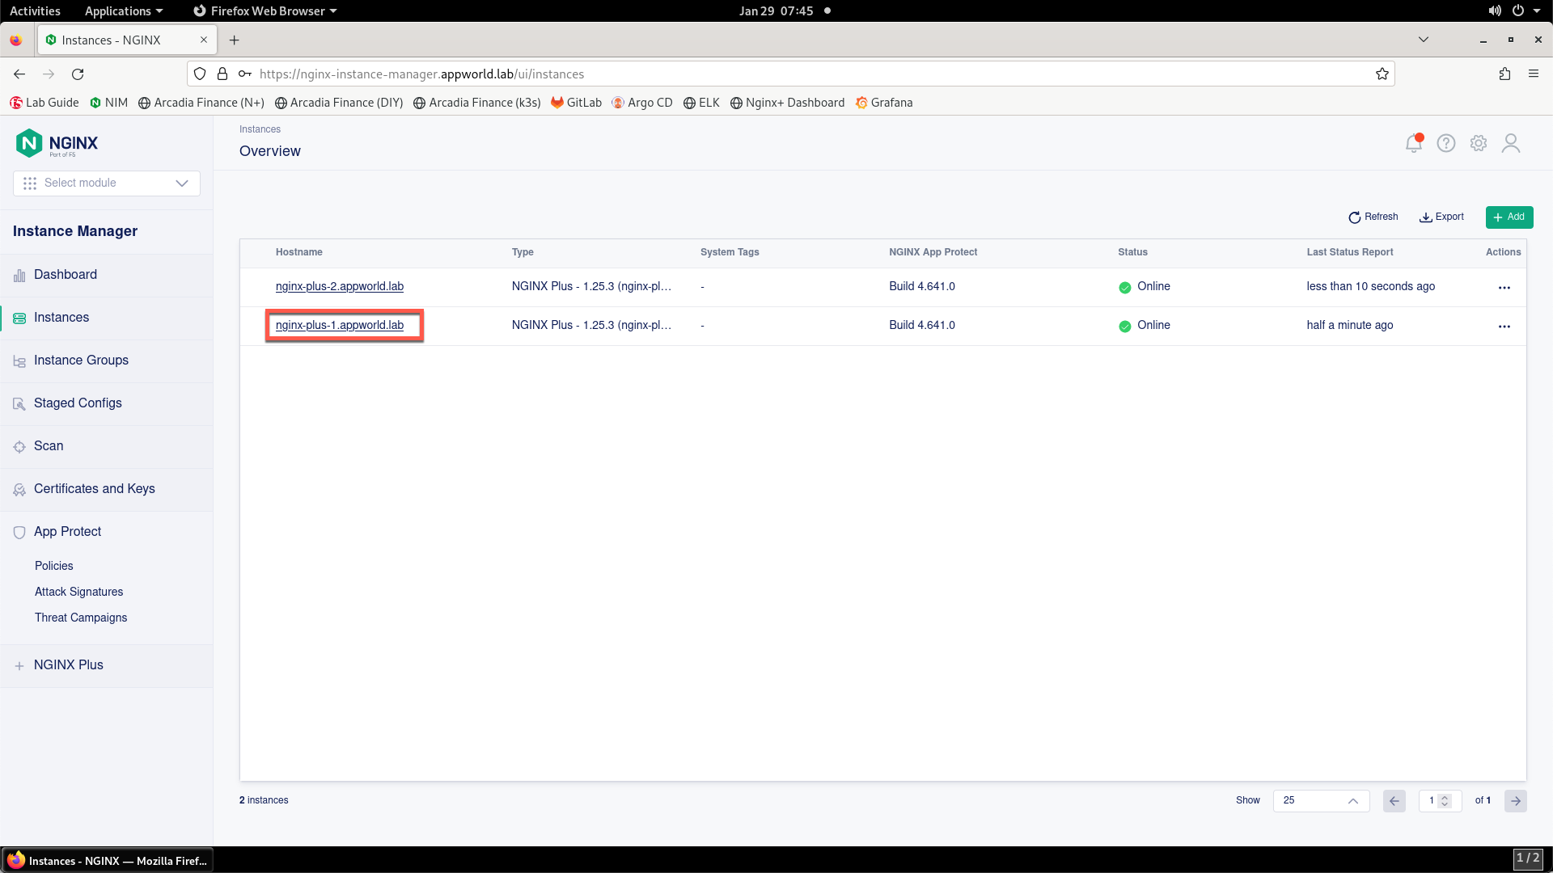Open Arcadia Finance (N+) bookmark
This screenshot has width=1553, height=873.
(x=201, y=103)
